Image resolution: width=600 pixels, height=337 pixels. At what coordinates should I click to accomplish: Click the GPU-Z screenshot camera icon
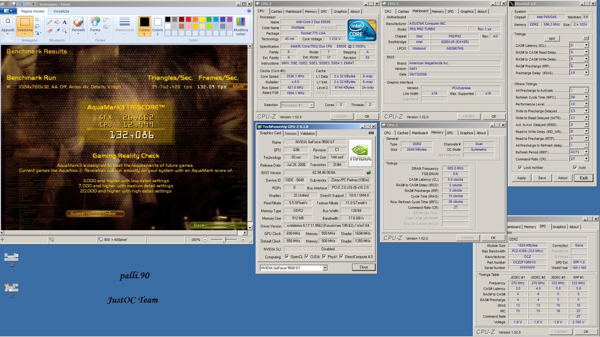[x=371, y=133]
